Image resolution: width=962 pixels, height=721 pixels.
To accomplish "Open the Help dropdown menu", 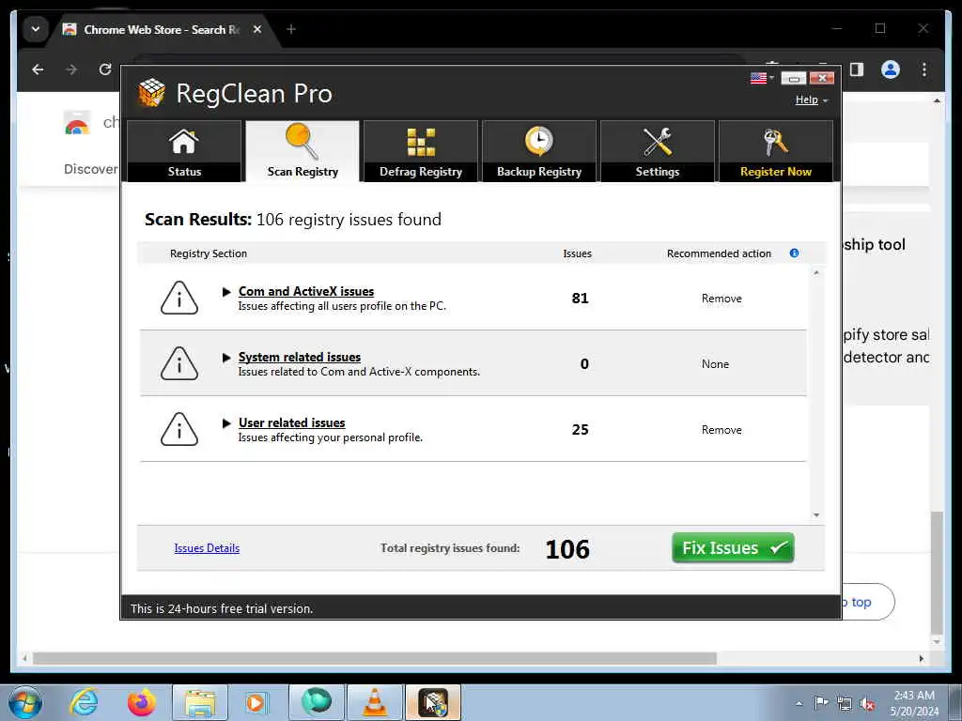I will [811, 100].
